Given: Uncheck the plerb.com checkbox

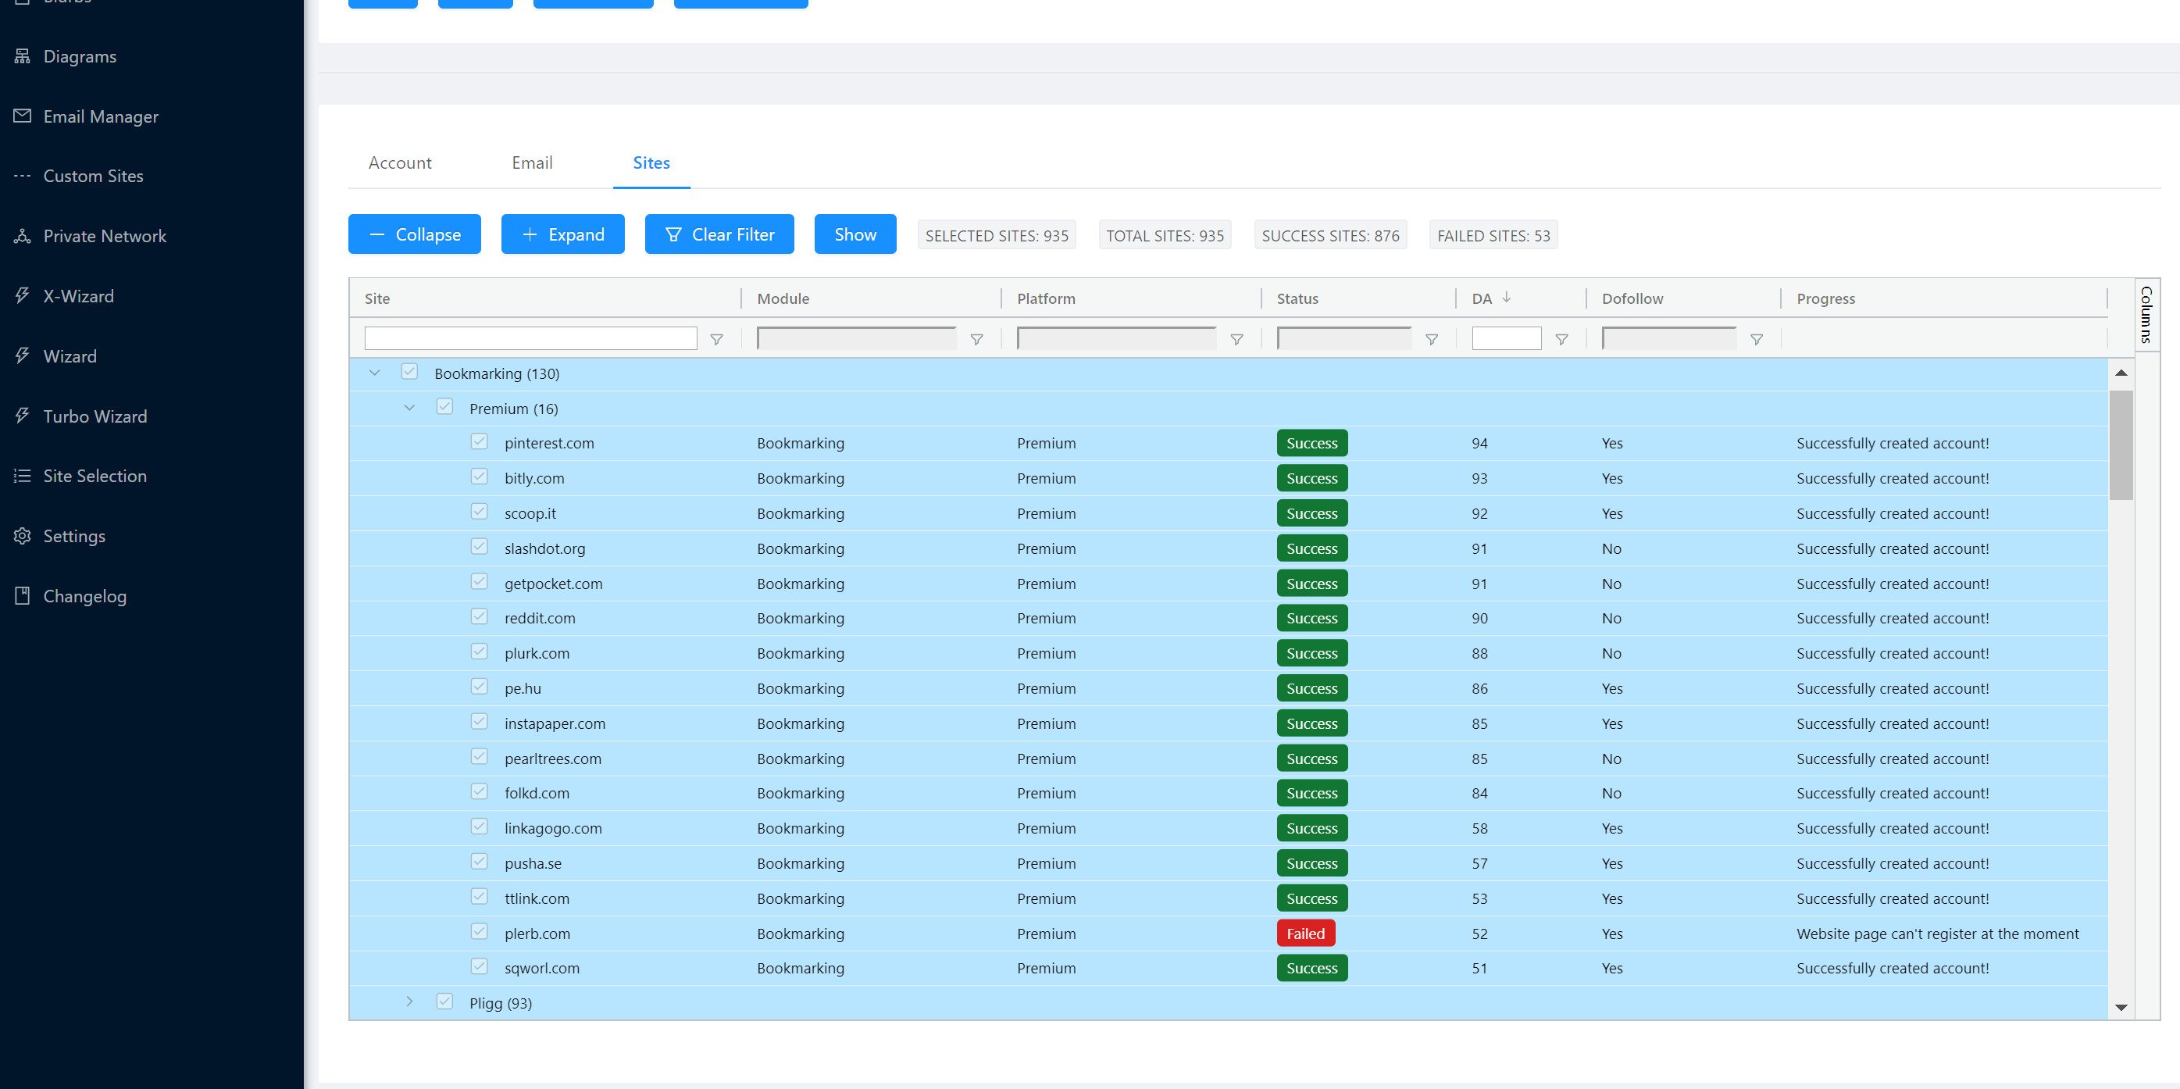Looking at the screenshot, I should coord(479,932).
